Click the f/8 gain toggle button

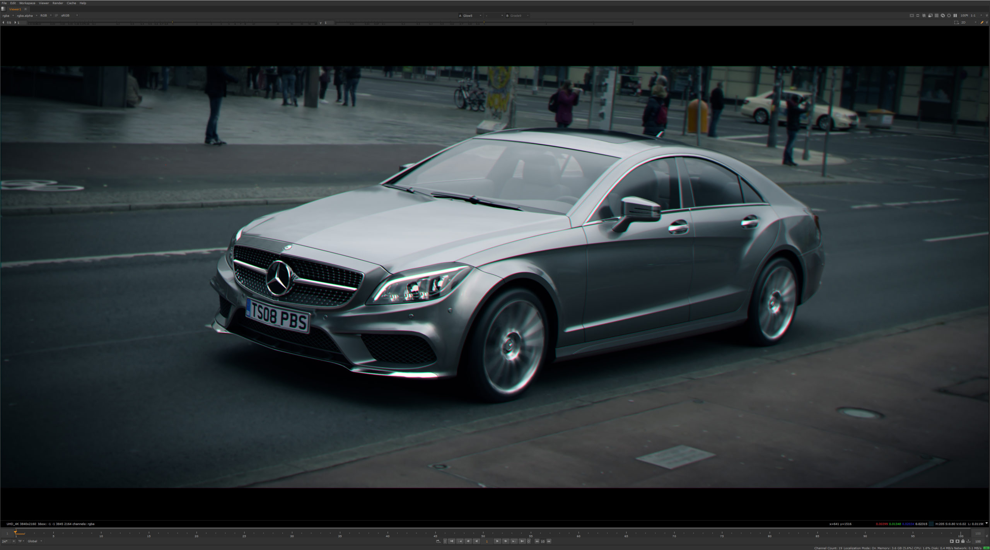9,23
